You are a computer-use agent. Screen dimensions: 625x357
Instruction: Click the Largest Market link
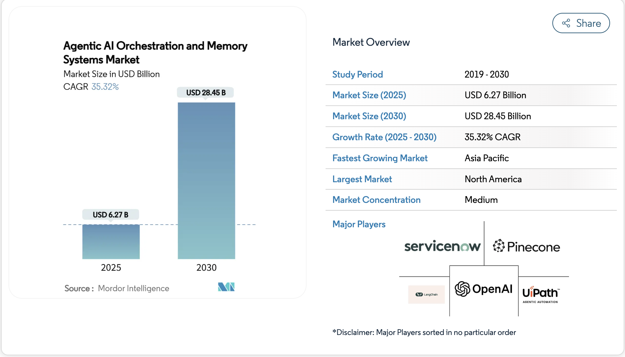[x=362, y=179]
